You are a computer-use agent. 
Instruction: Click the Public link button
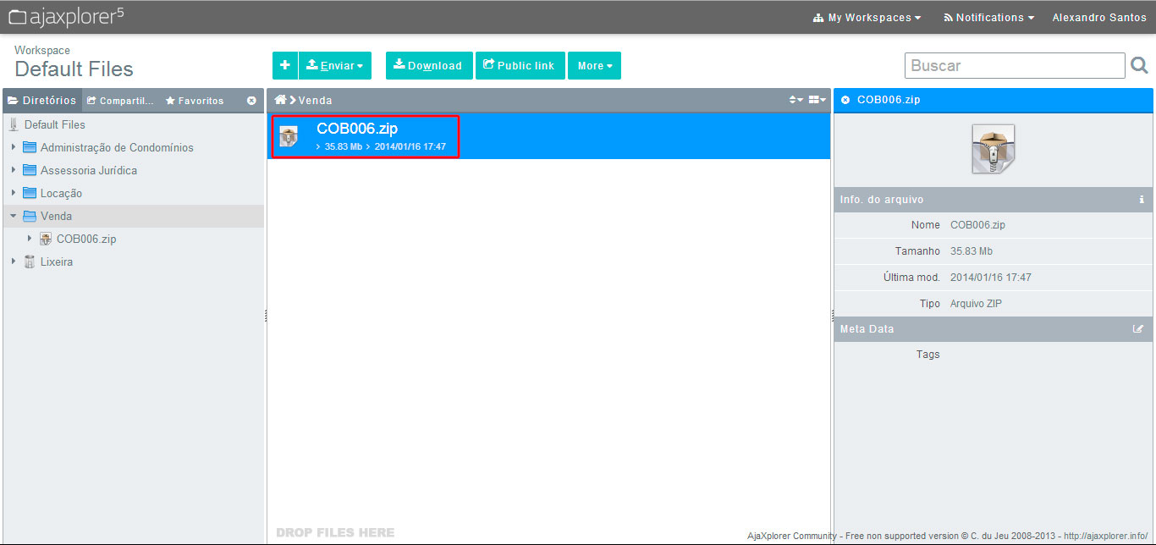(519, 66)
